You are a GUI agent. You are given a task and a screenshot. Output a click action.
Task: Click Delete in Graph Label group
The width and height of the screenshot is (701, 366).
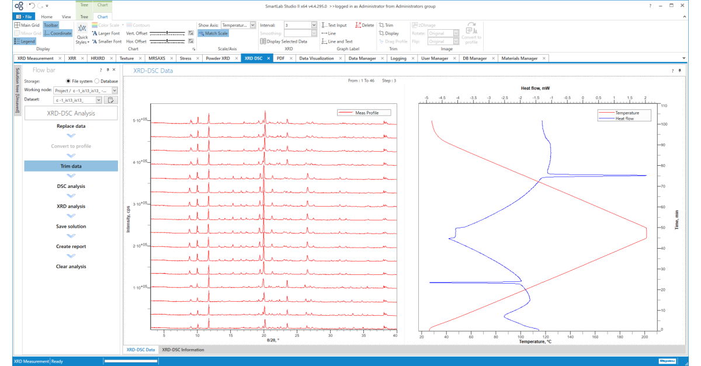point(365,25)
